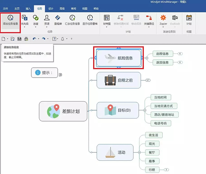The width and height of the screenshot is (206, 174).
Task: Switch to the Home (主页) tab
Action: pos(17,9)
